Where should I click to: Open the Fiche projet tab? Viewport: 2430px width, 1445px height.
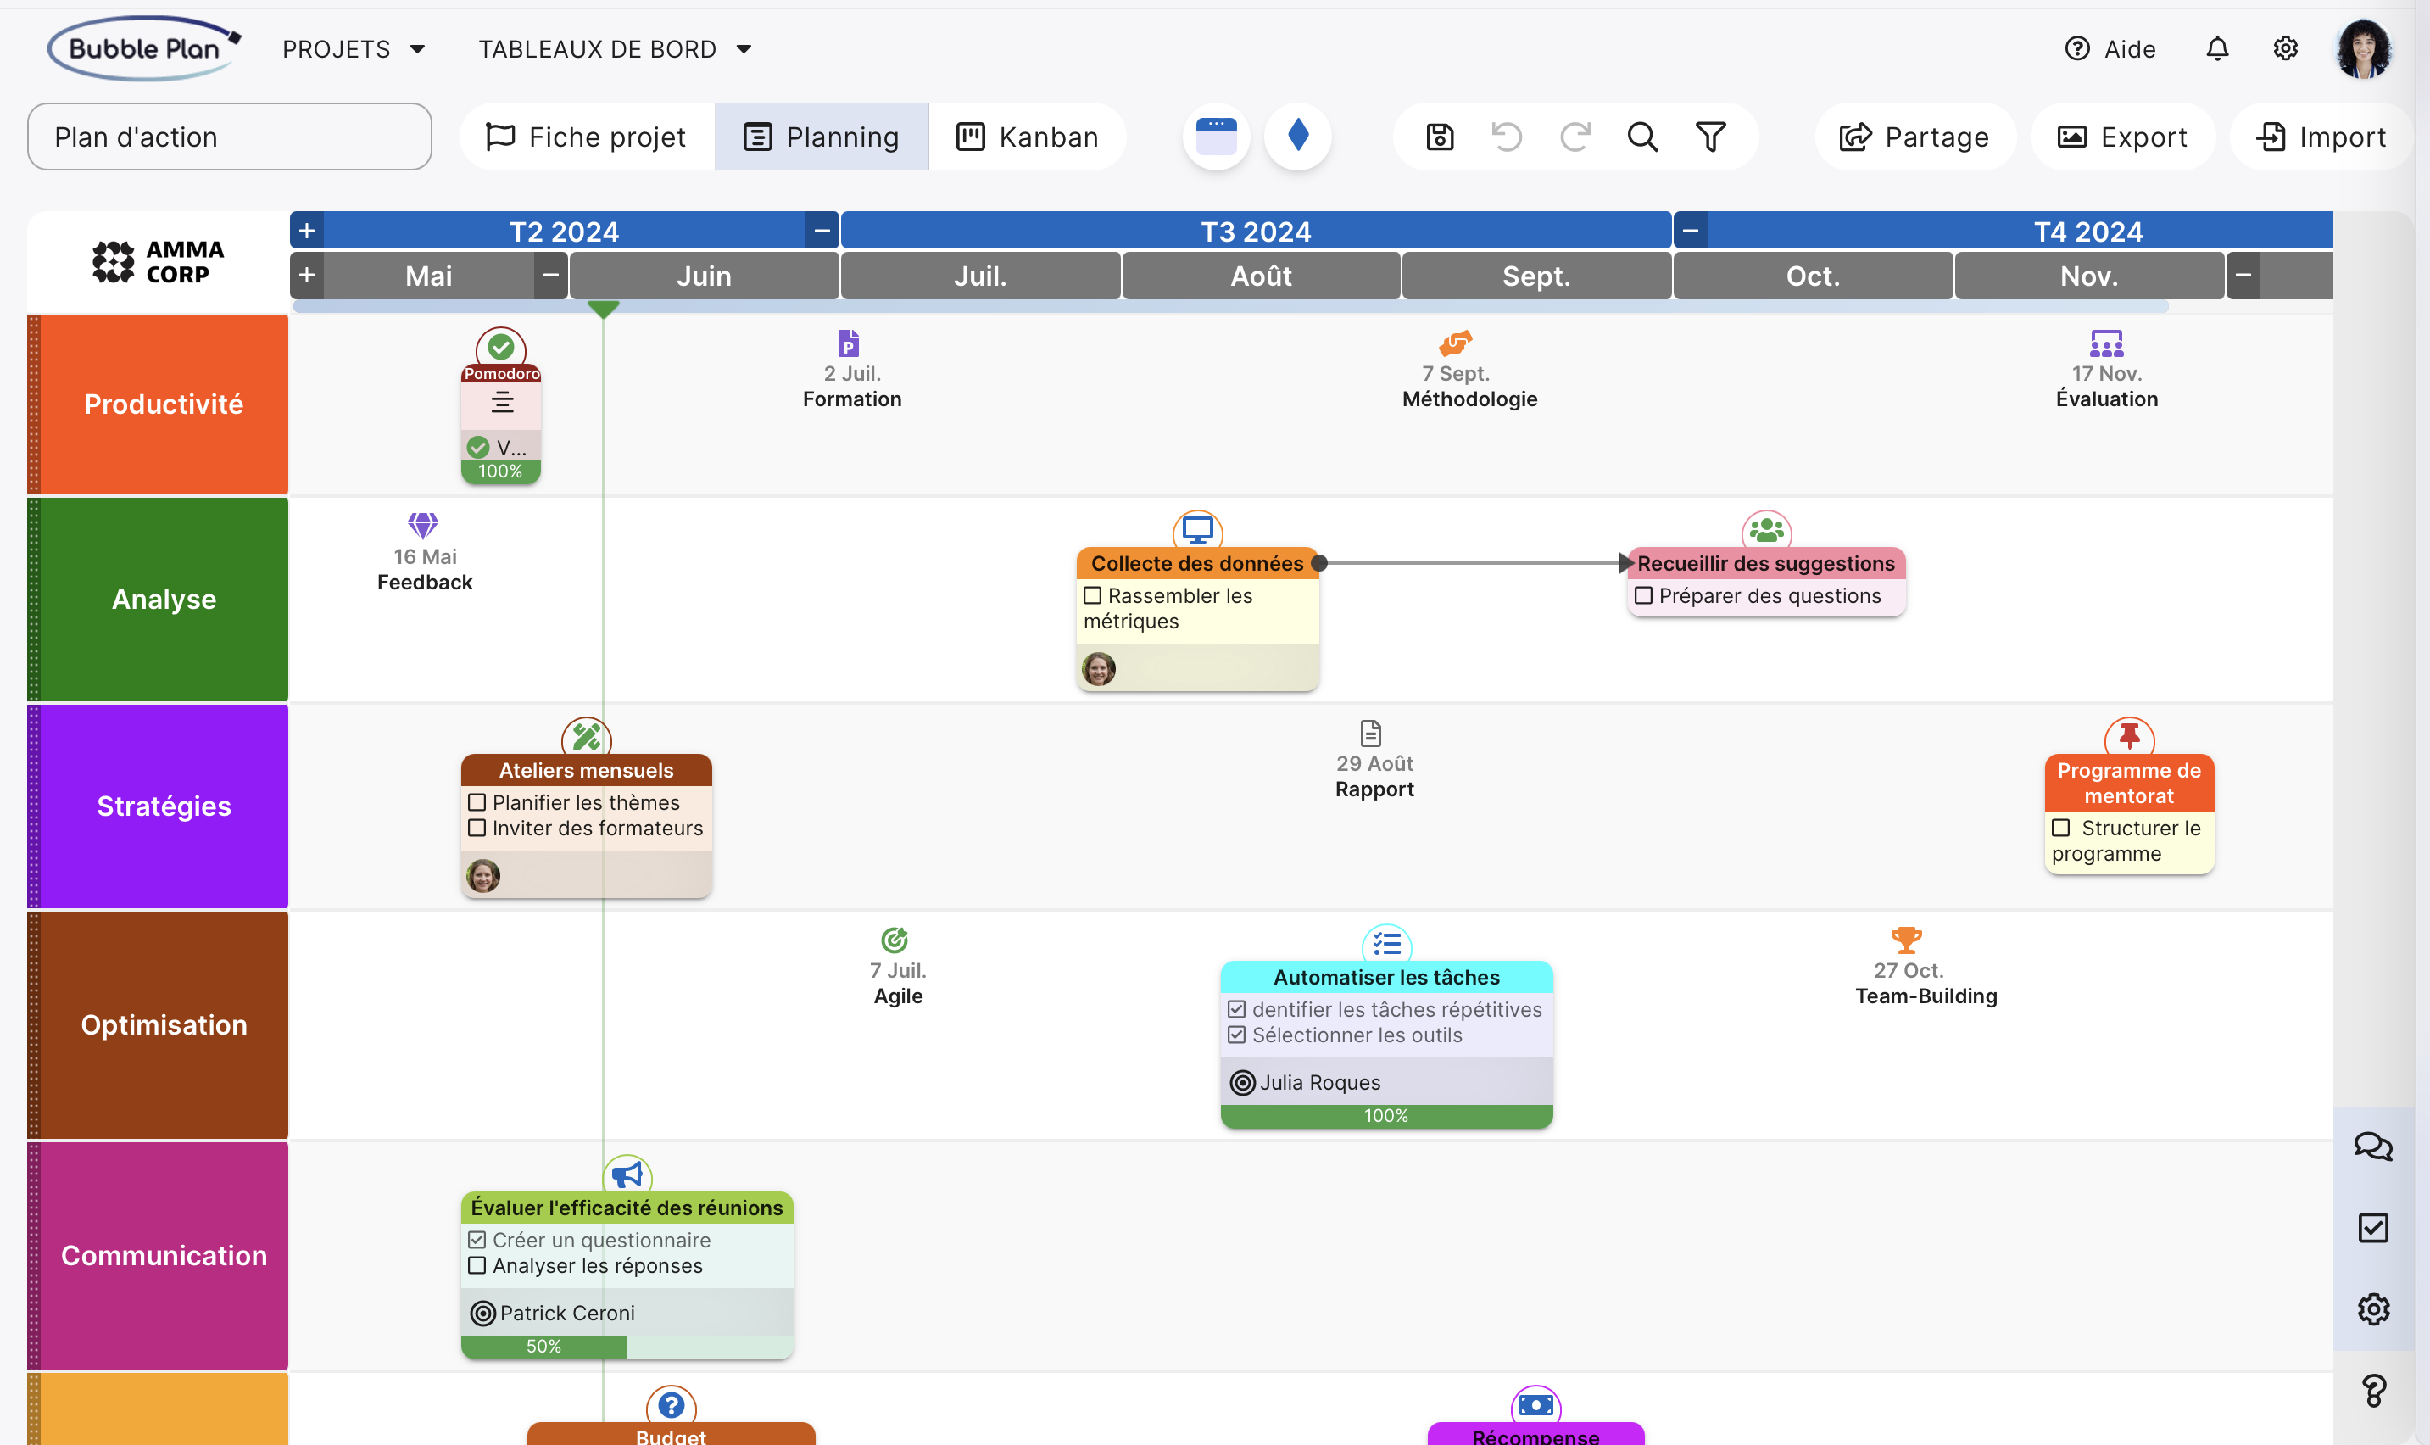click(587, 137)
